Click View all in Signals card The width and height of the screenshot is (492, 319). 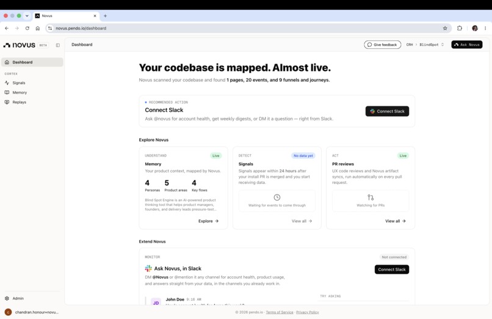pos(302,221)
